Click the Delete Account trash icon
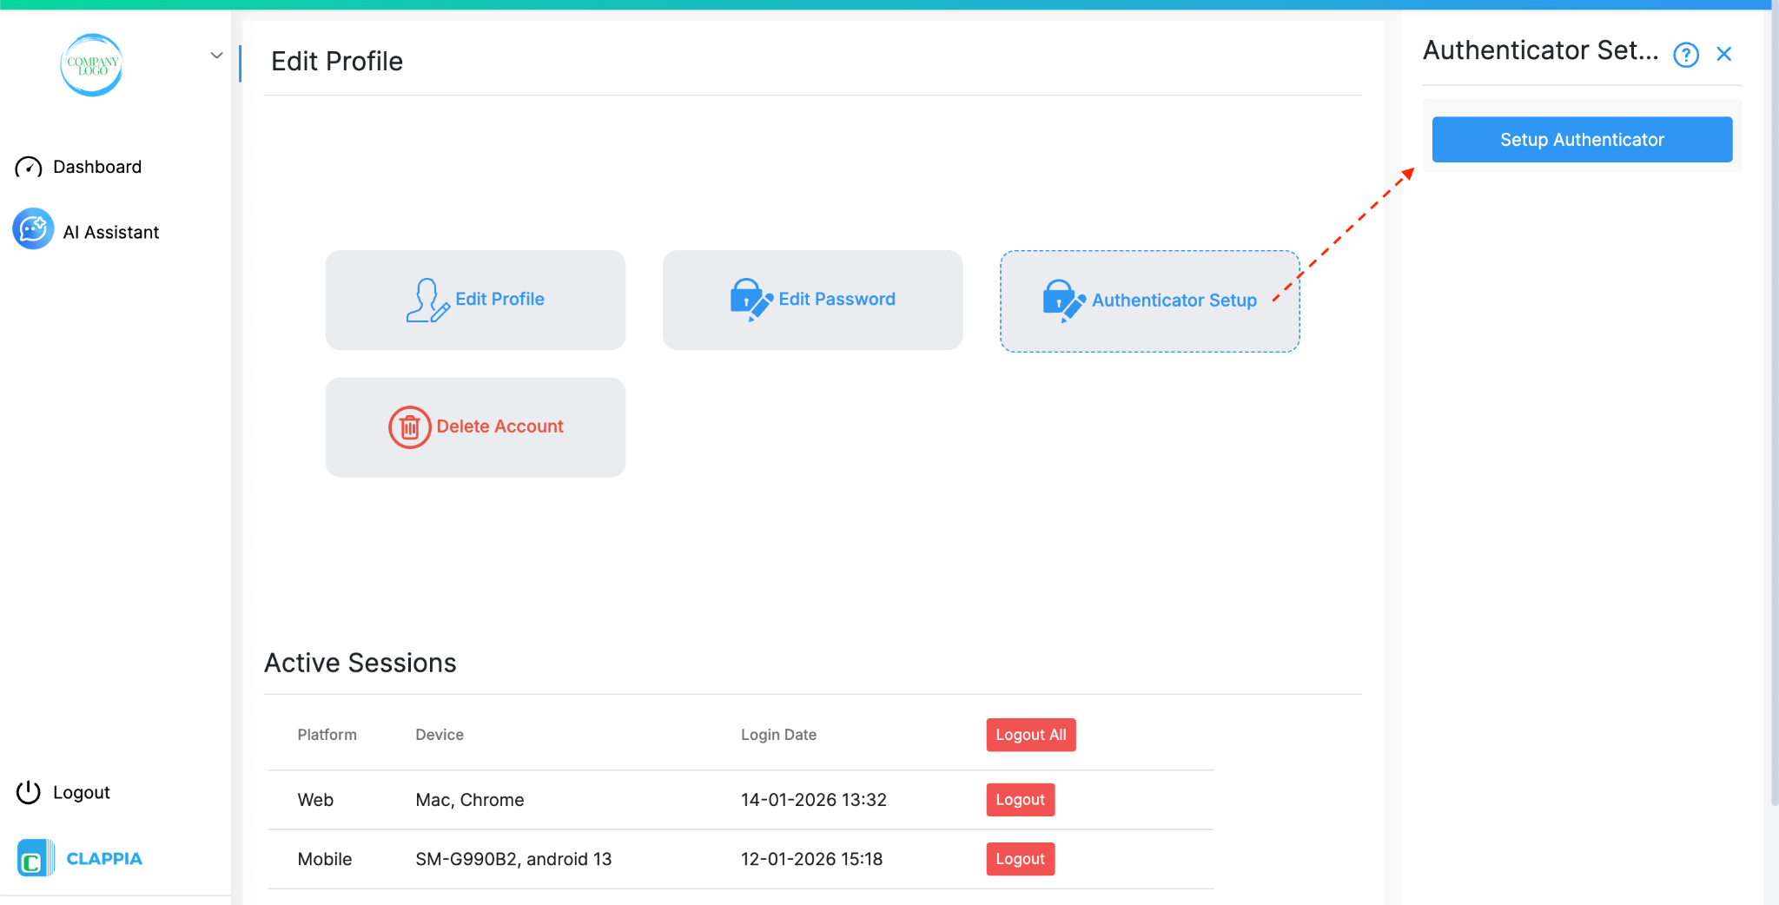 [409, 426]
